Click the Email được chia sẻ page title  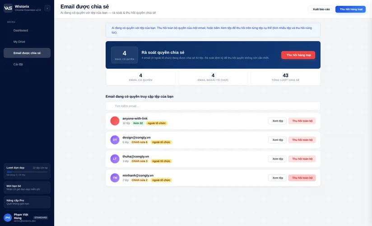[85, 6]
